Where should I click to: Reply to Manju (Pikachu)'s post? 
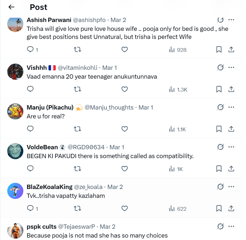tap(31, 129)
